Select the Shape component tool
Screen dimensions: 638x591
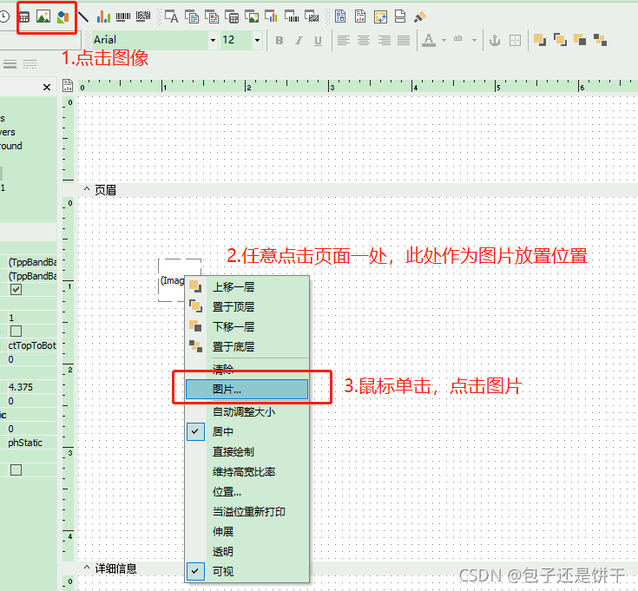(x=63, y=17)
